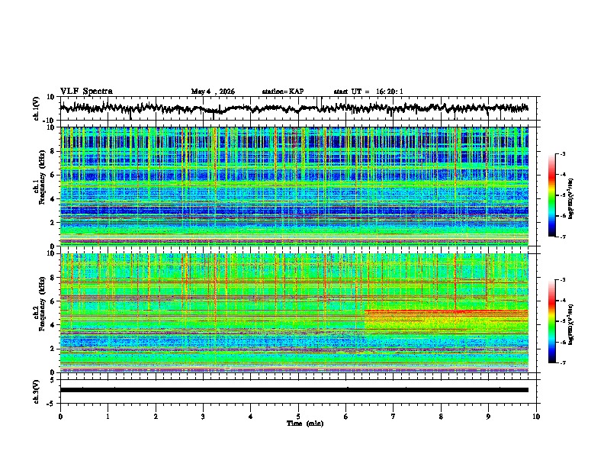604x467 pixels.
Task: Click the ch.1(V) axis label
Action: tap(36, 108)
